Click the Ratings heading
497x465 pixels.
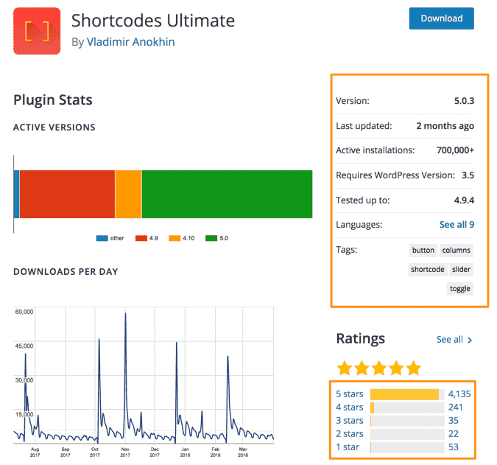[360, 339]
